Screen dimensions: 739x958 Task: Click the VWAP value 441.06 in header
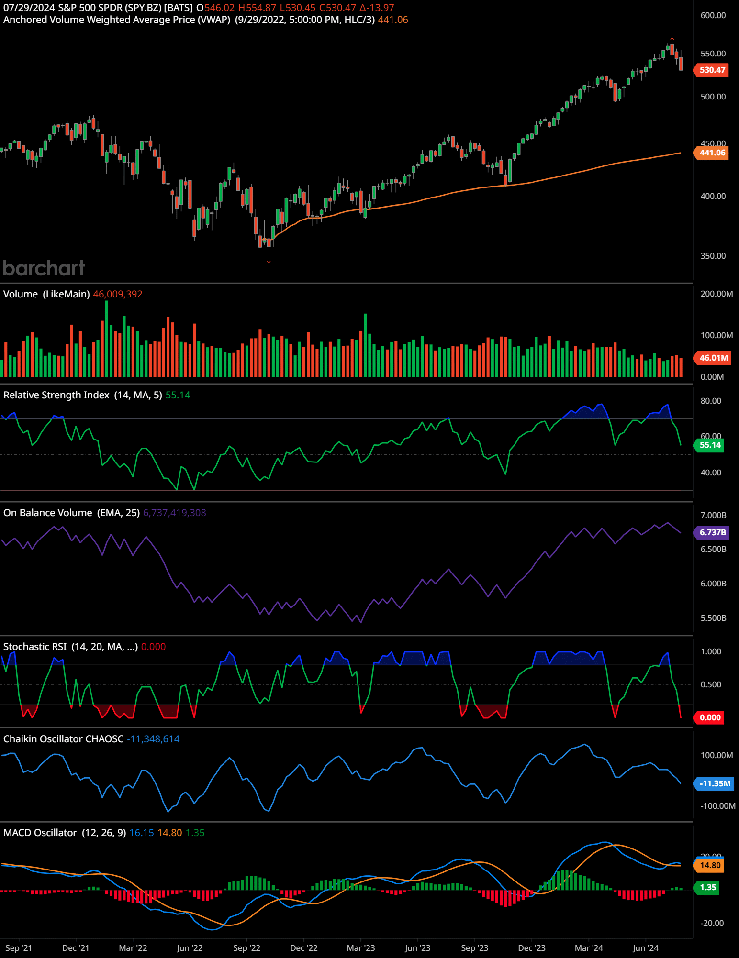pos(393,20)
